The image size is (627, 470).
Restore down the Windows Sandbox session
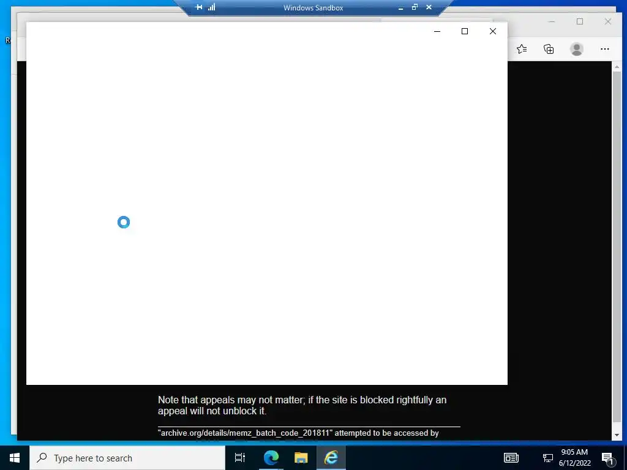415,7
